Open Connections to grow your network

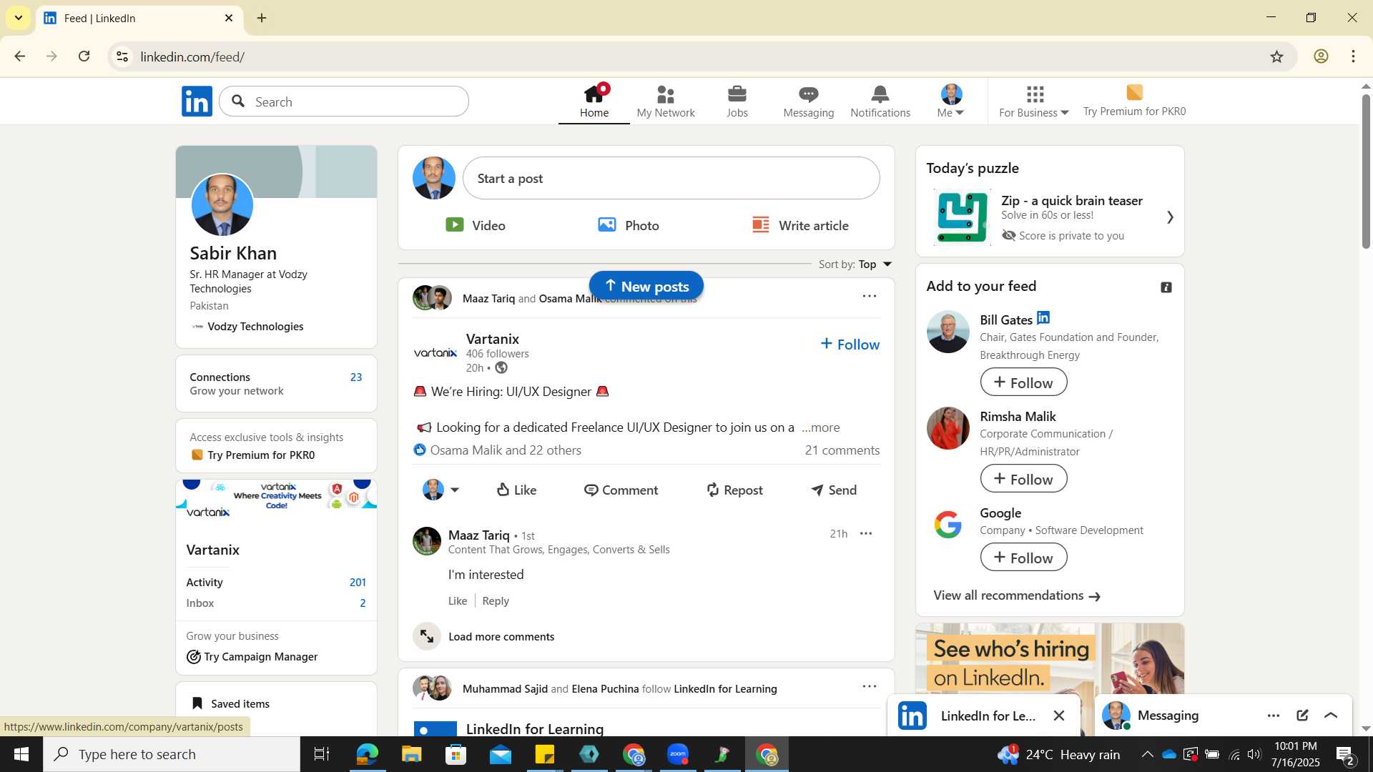276,384
